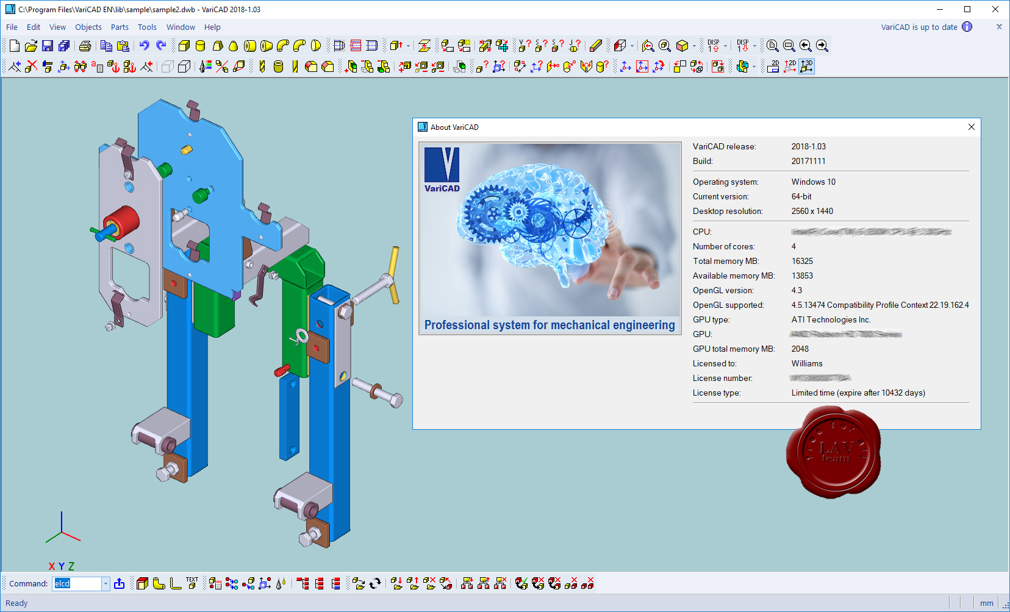This screenshot has width=1010, height=612.
Task: Open the Edit menu
Action: click(34, 27)
